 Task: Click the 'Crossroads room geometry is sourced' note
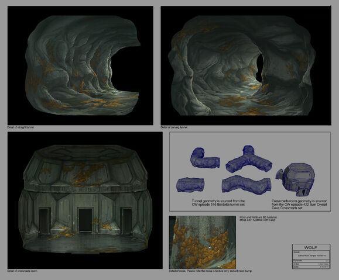299,205
